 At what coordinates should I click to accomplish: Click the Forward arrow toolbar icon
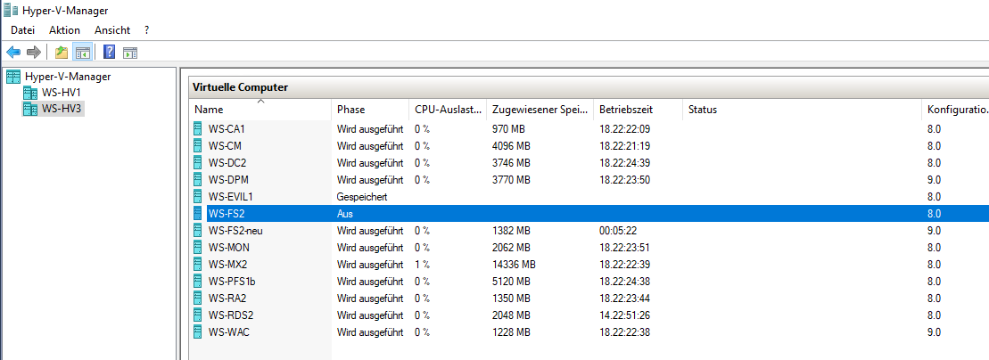(33, 53)
